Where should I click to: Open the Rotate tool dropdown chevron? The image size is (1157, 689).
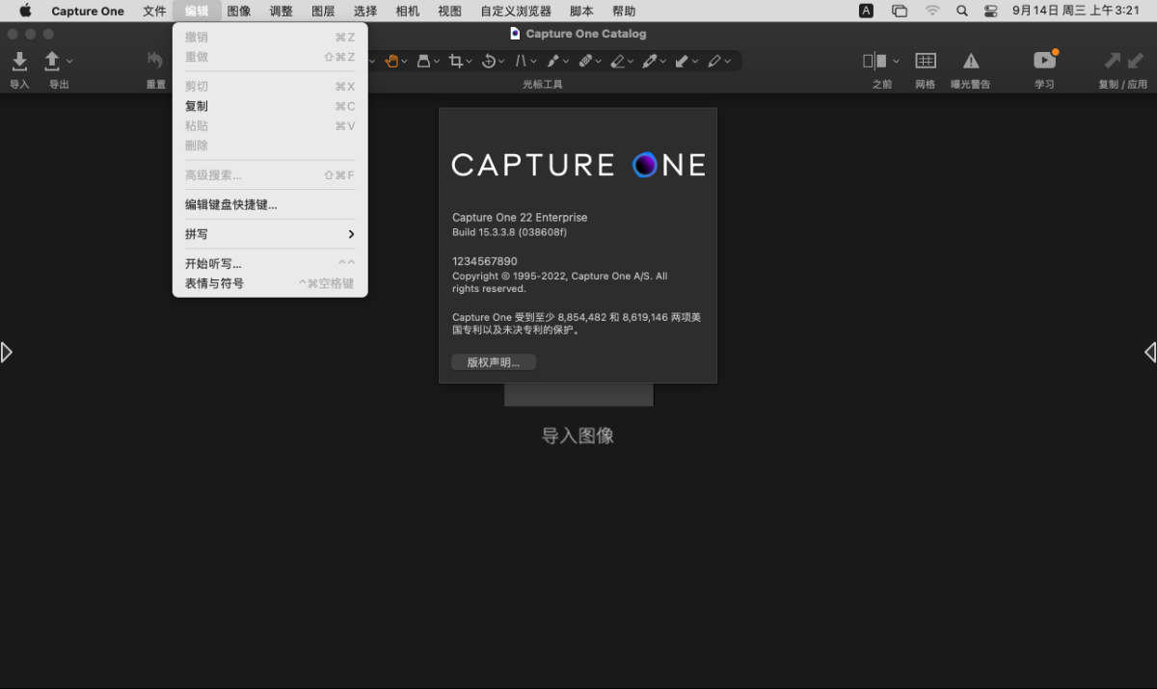501,61
